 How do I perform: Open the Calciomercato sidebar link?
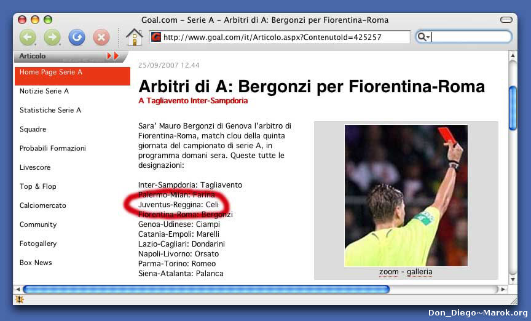tap(42, 205)
